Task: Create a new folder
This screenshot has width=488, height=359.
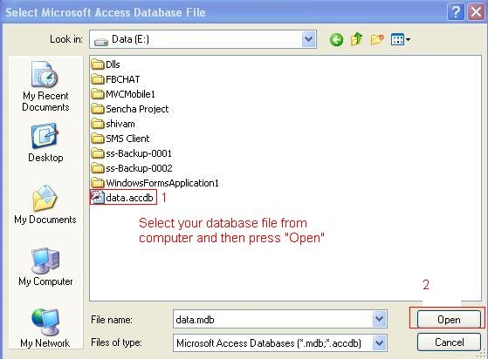Action: (377, 39)
